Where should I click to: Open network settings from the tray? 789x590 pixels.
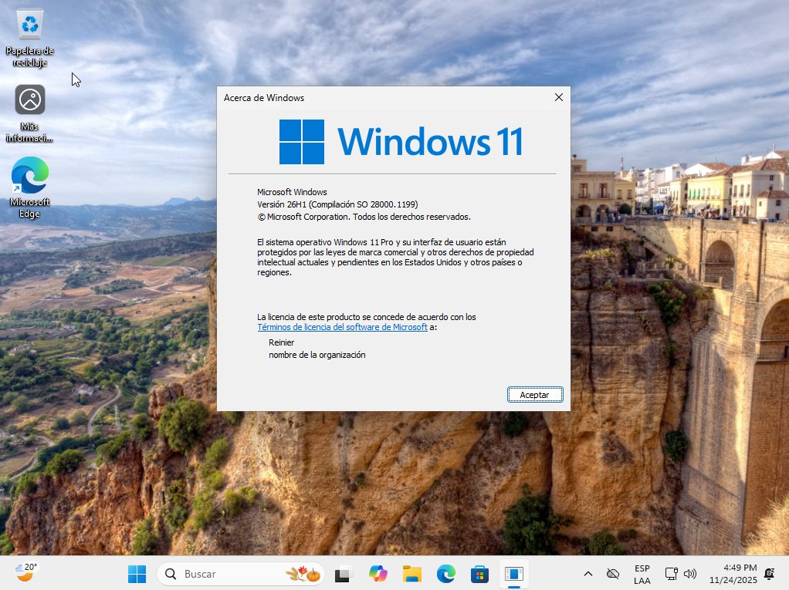(x=671, y=574)
